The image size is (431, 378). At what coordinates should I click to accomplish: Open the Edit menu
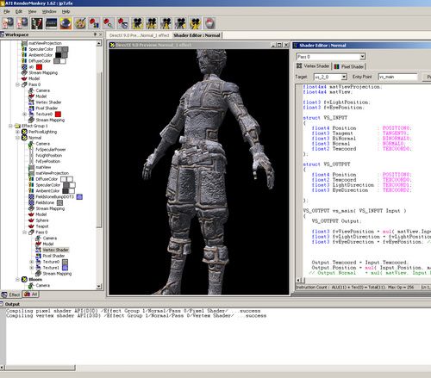(x=19, y=11)
